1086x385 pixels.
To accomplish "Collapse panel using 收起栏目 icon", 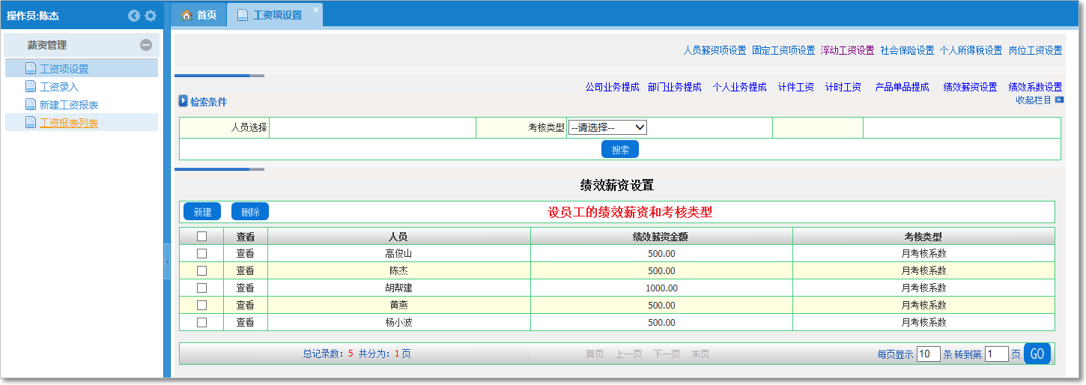I will [x=1059, y=100].
